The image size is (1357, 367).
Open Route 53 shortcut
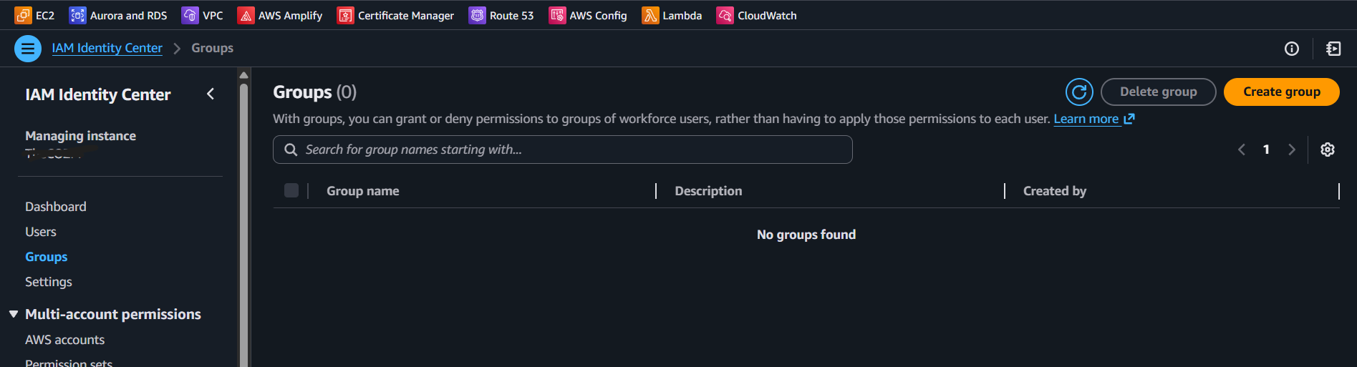(501, 15)
